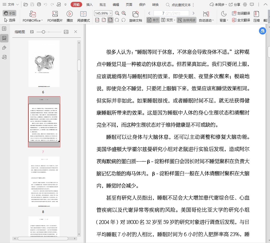Select 单页 single page view
This screenshot has height=243, width=270.
(x=153, y=20)
